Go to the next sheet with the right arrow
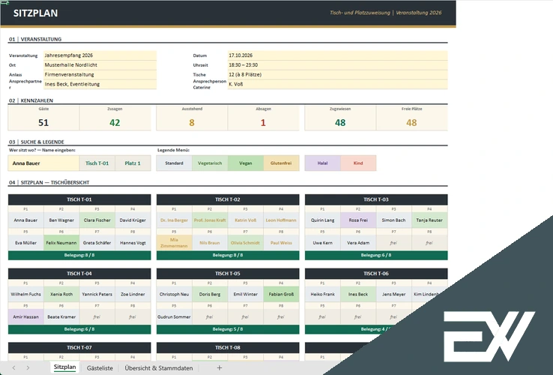The height and width of the screenshot is (375, 553). coord(28,368)
